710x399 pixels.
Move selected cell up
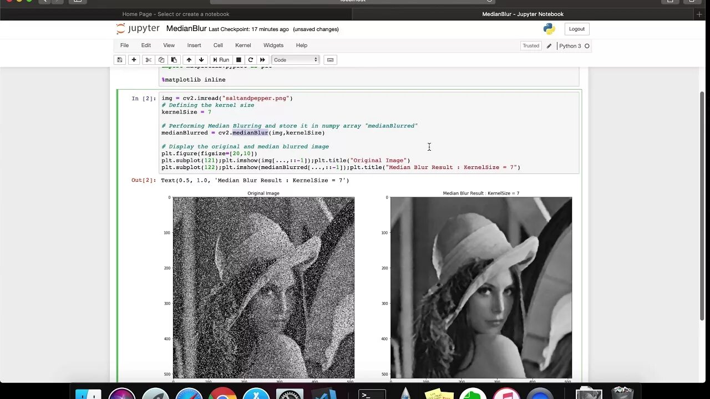pyautogui.click(x=189, y=60)
